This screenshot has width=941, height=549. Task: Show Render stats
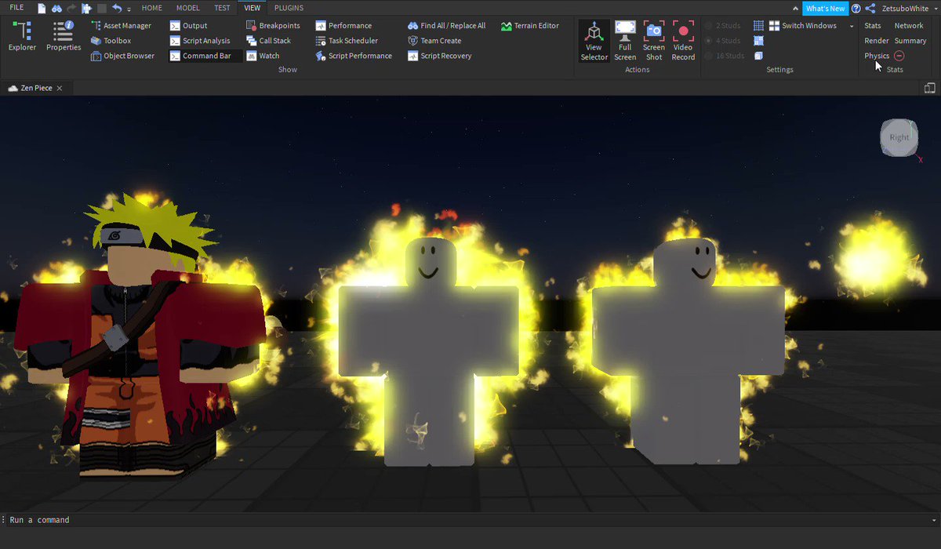tap(876, 41)
